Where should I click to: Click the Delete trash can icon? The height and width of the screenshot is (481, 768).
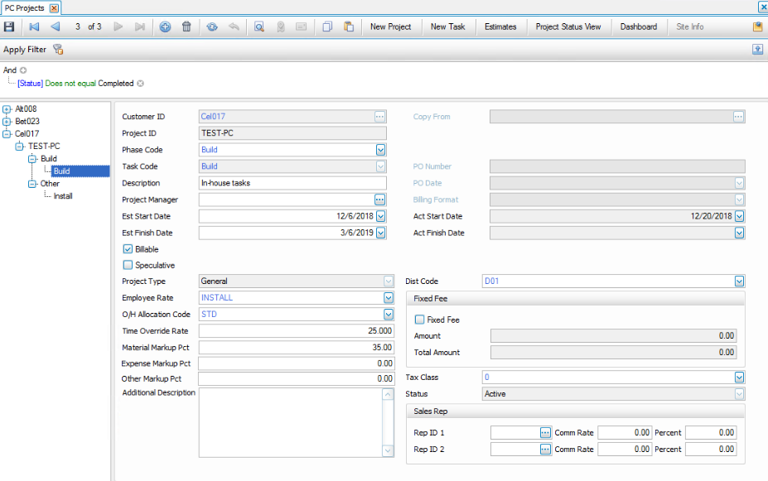186,26
